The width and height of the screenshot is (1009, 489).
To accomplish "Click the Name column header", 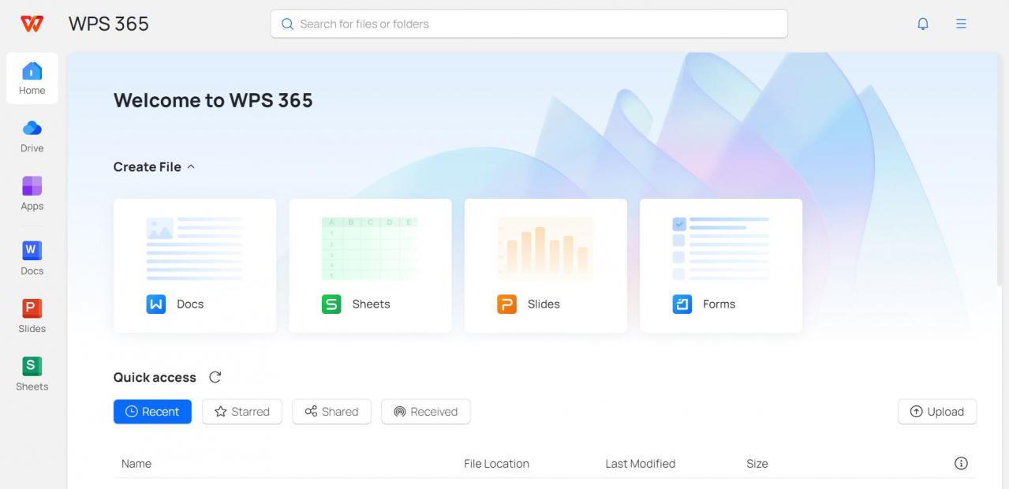I will pyautogui.click(x=136, y=464).
